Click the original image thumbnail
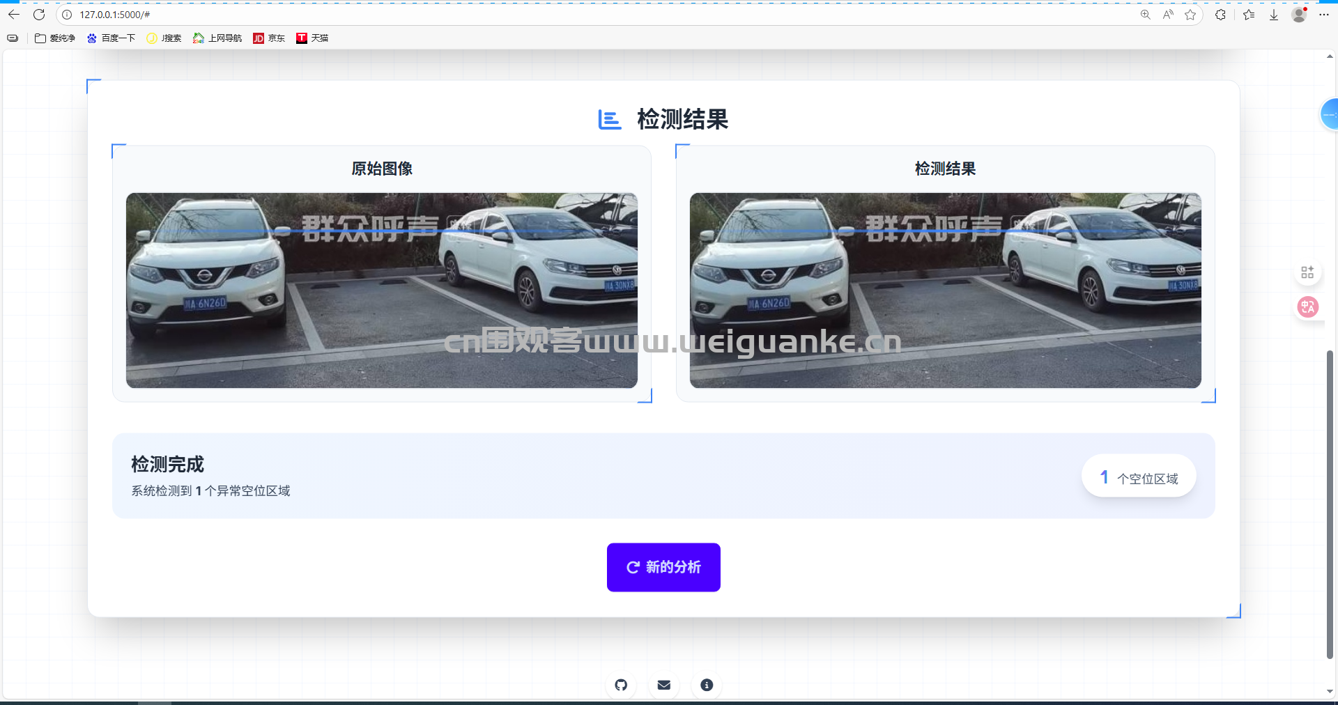Screen dimensions: 1338x705 click(x=381, y=290)
